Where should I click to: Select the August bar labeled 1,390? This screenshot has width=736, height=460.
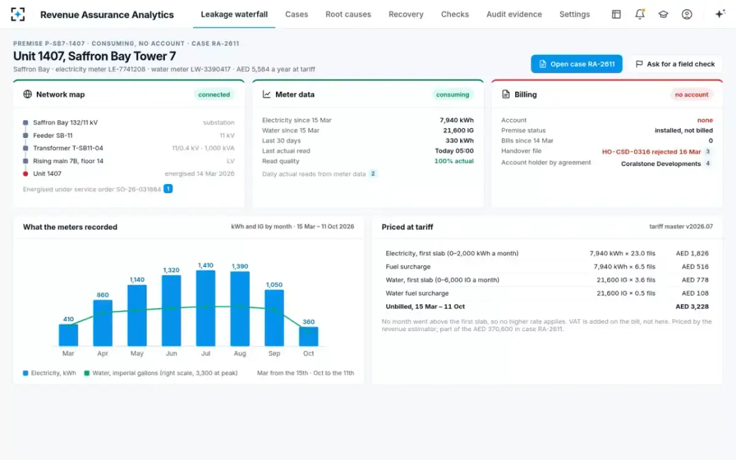[x=240, y=309]
